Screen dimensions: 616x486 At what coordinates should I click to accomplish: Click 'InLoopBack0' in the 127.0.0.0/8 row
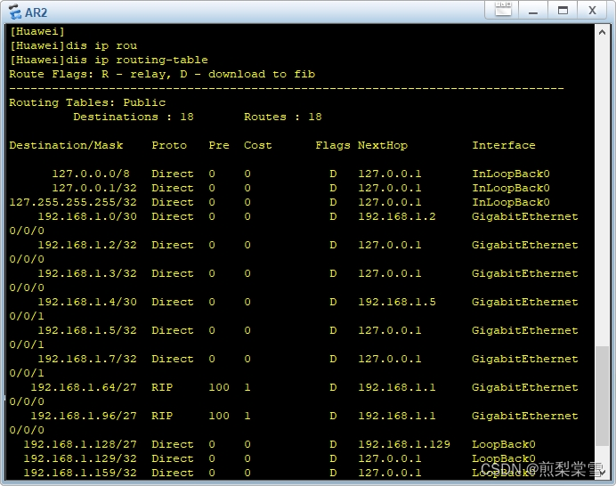pos(511,174)
